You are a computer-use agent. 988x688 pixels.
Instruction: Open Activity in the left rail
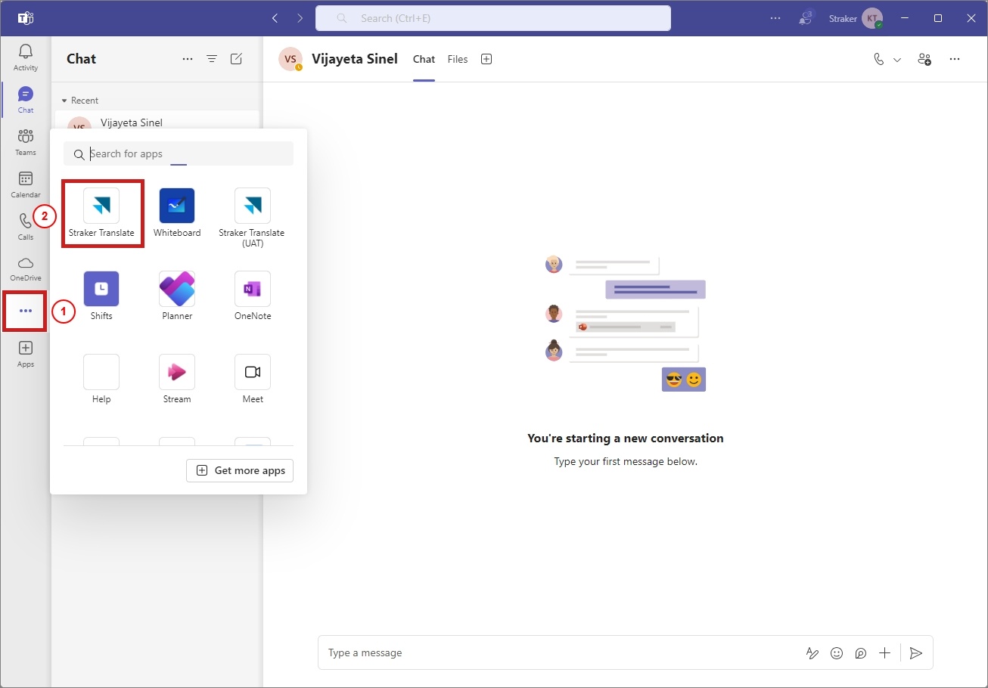click(x=26, y=57)
